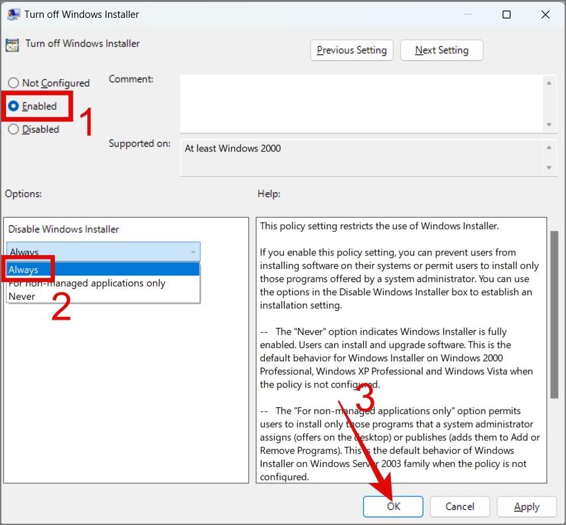Click Comment box scroll up arrow
Image resolution: width=566 pixels, height=525 pixels.
tap(549, 83)
